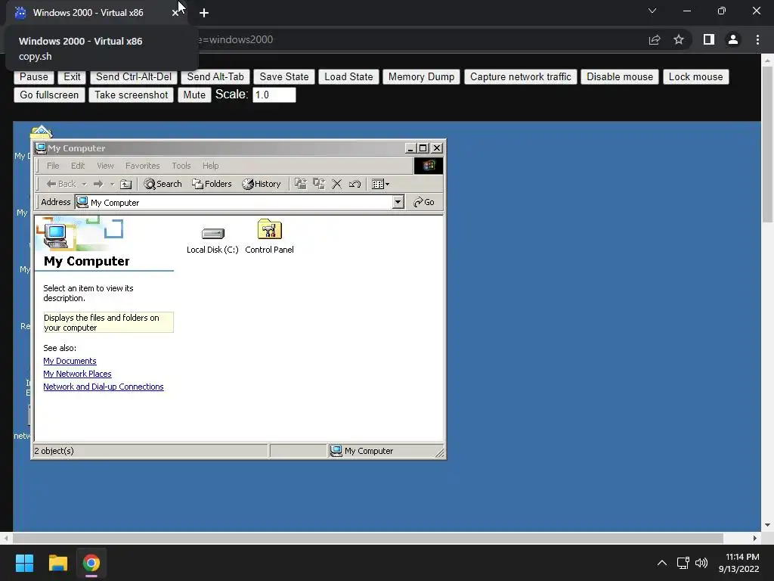
Task: Follow the My Documents link
Action: pyautogui.click(x=70, y=361)
